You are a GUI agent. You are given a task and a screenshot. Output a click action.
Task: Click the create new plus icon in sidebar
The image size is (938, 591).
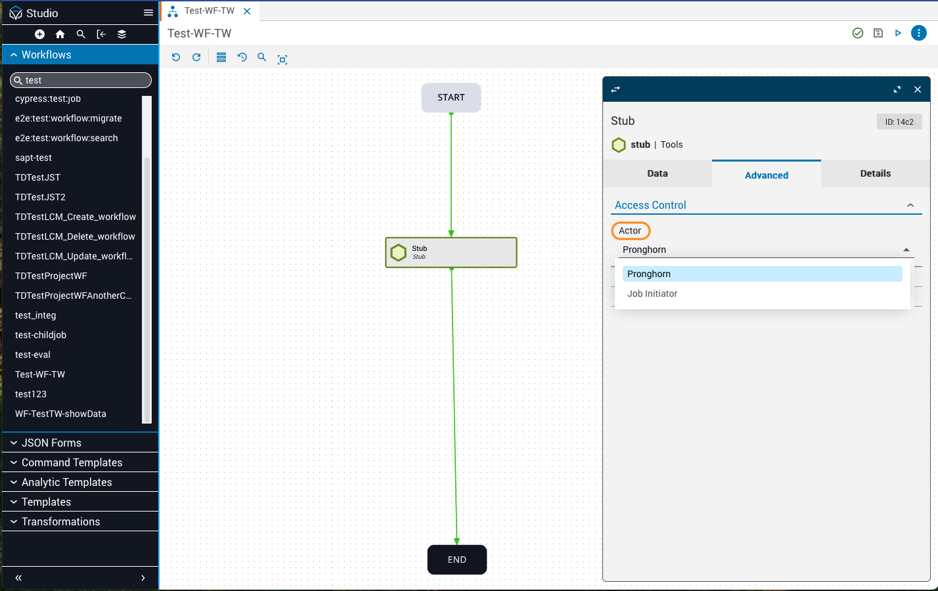click(x=39, y=34)
